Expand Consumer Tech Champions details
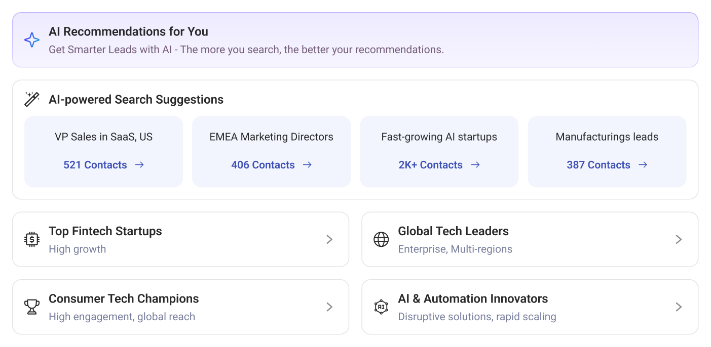Viewport: 711px width, 347px height. pos(329,307)
